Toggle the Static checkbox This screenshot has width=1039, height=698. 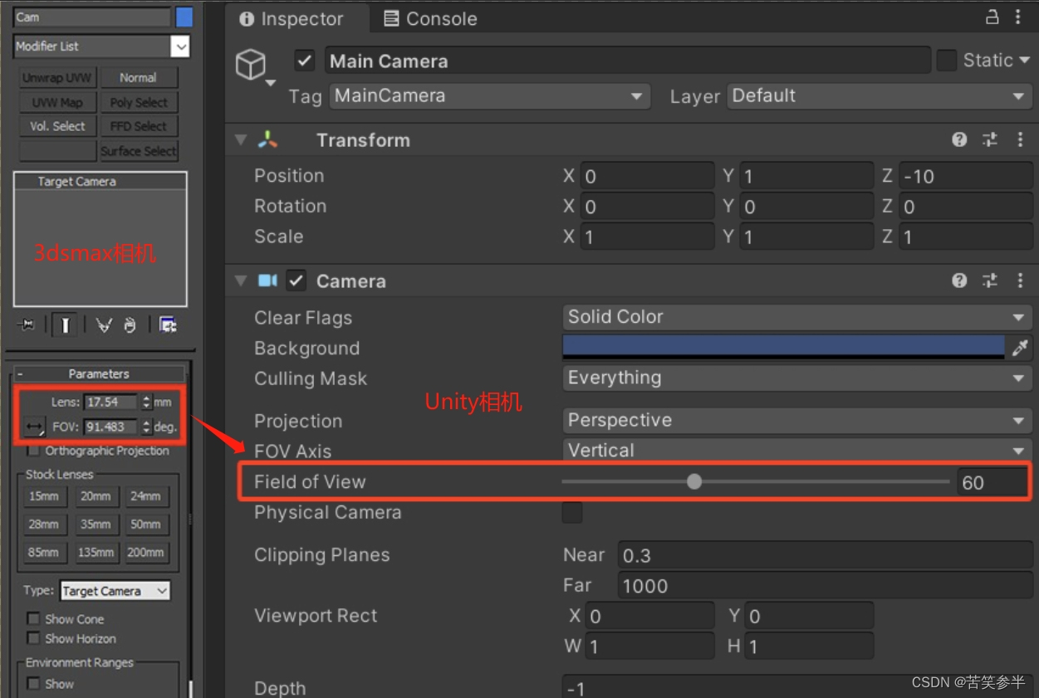tap(946, 61)
